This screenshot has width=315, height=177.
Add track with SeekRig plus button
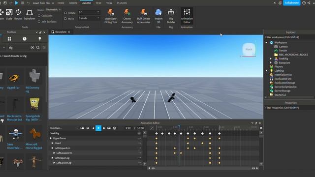point(139,133)
